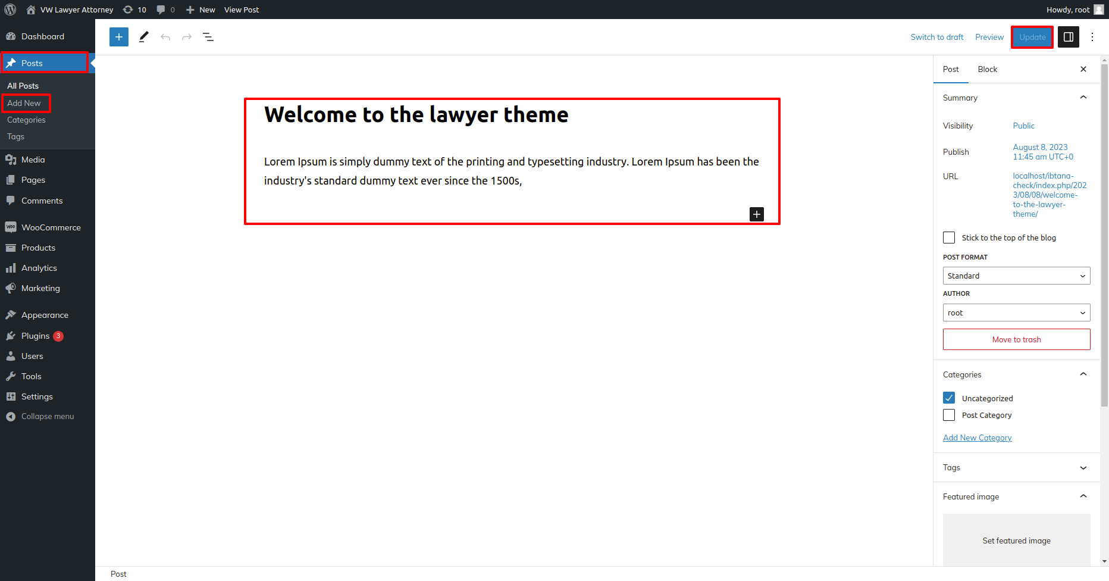Screen dimensions: 1109x581
Task: Add a block with the black plus
Action: (757, 214)
